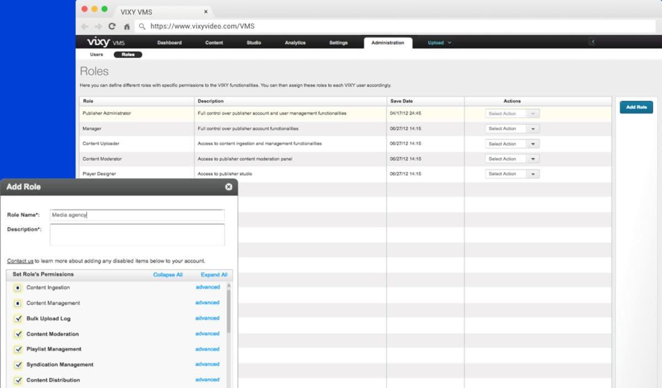The width and height of the screenshot is (662, 388).
Task: Expand advanced options for Content Moderation
Action: (x=207, y=333)
